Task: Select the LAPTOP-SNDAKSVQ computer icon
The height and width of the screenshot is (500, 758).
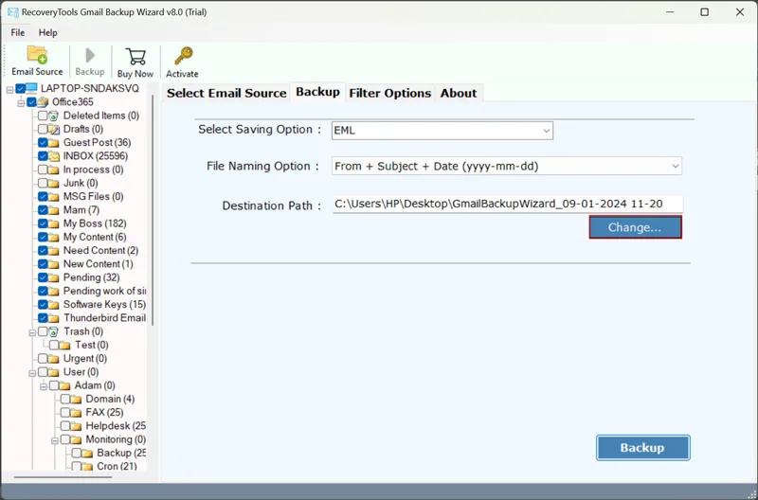Action: 31,88
